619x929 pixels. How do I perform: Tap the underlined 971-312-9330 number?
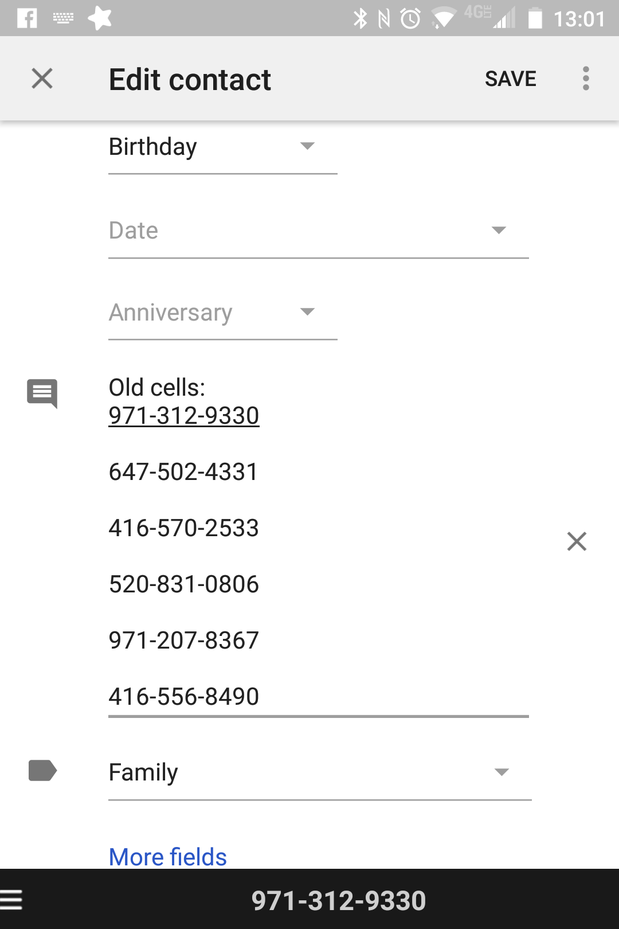184,416
